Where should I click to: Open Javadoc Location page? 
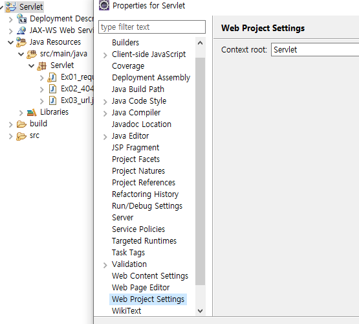pos(142,124)
